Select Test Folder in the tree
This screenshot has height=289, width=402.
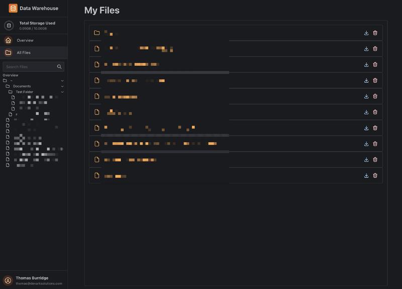pos(24,92)
